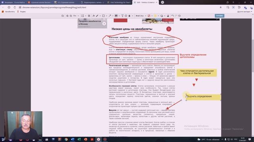This screenshot has height=142, width=254.
Task: Open Yandex Browser from the taskbar
Action: point(98,139)
